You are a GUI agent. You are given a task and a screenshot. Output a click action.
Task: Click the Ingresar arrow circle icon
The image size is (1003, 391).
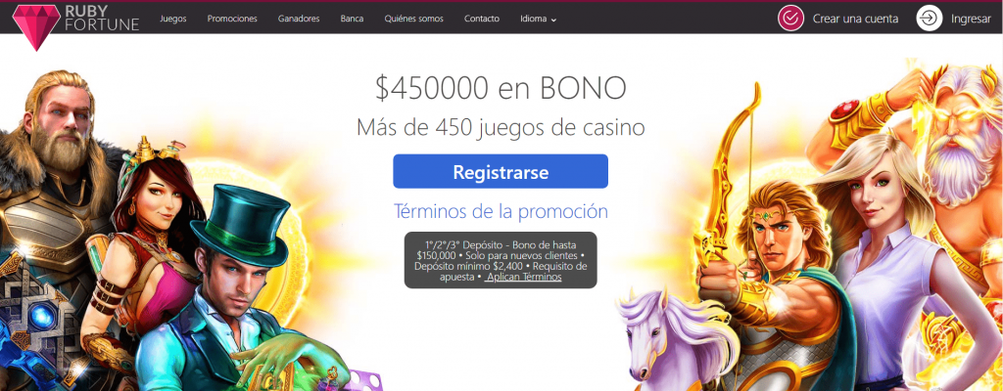click(x=930, y=18)
